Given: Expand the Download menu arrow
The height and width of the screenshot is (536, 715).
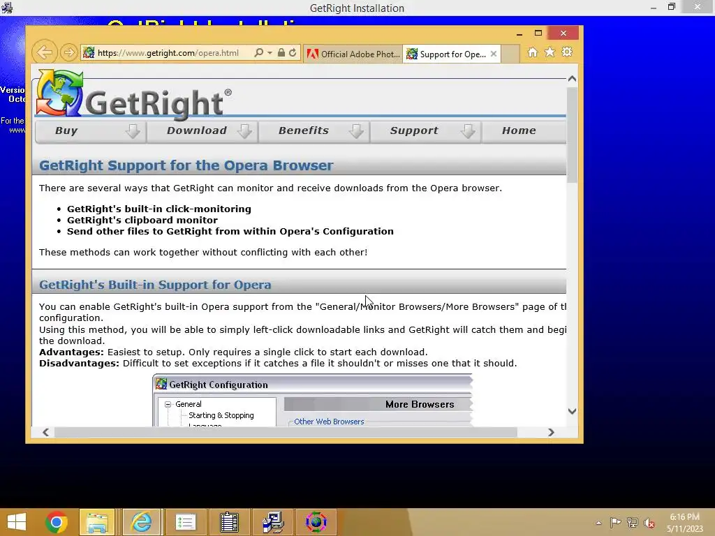Looking at the screenshot, I should 244,131.
